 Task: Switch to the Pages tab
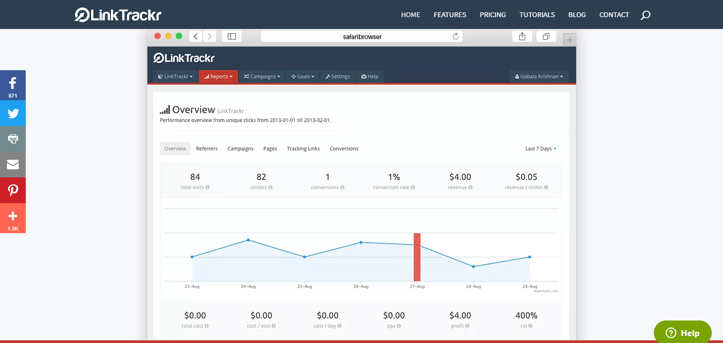click(270, 148)
